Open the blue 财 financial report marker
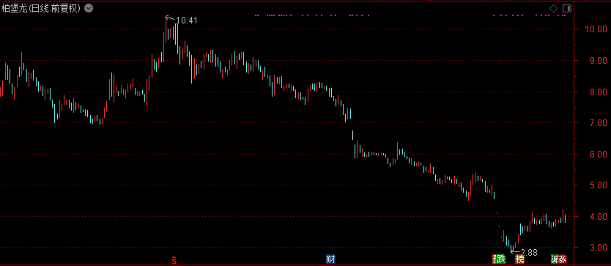The image size is (611, 266). tap(331, 259)
